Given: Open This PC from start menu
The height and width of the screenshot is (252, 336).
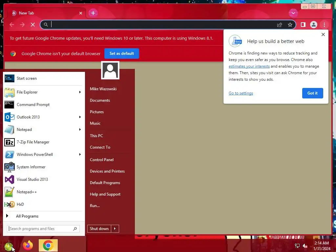Looking at the screenshot, I should (96, 136).
